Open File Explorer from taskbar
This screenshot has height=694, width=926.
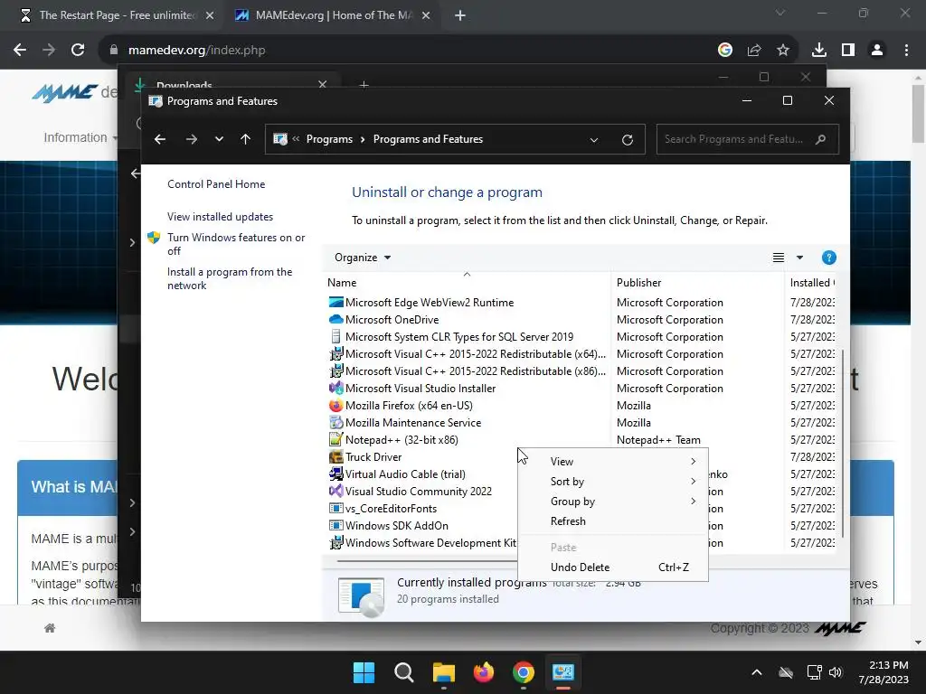[443, 672]
